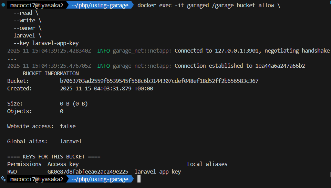The image size is (331, 188).
Task: Click the Local aliases column header
Action: point(207,164)
